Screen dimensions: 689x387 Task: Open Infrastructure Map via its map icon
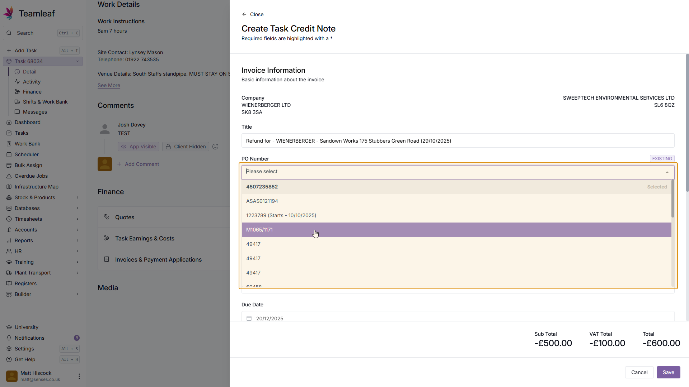(x=9, y=187)
